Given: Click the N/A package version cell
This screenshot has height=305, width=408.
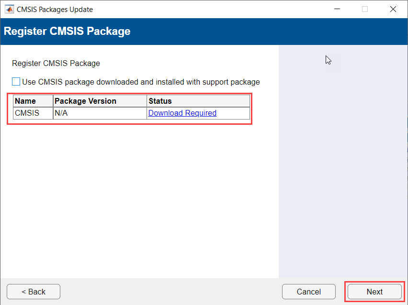Looking at the screenshot, I should 100,113.
